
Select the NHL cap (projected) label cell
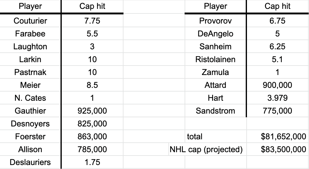point(206,149)
